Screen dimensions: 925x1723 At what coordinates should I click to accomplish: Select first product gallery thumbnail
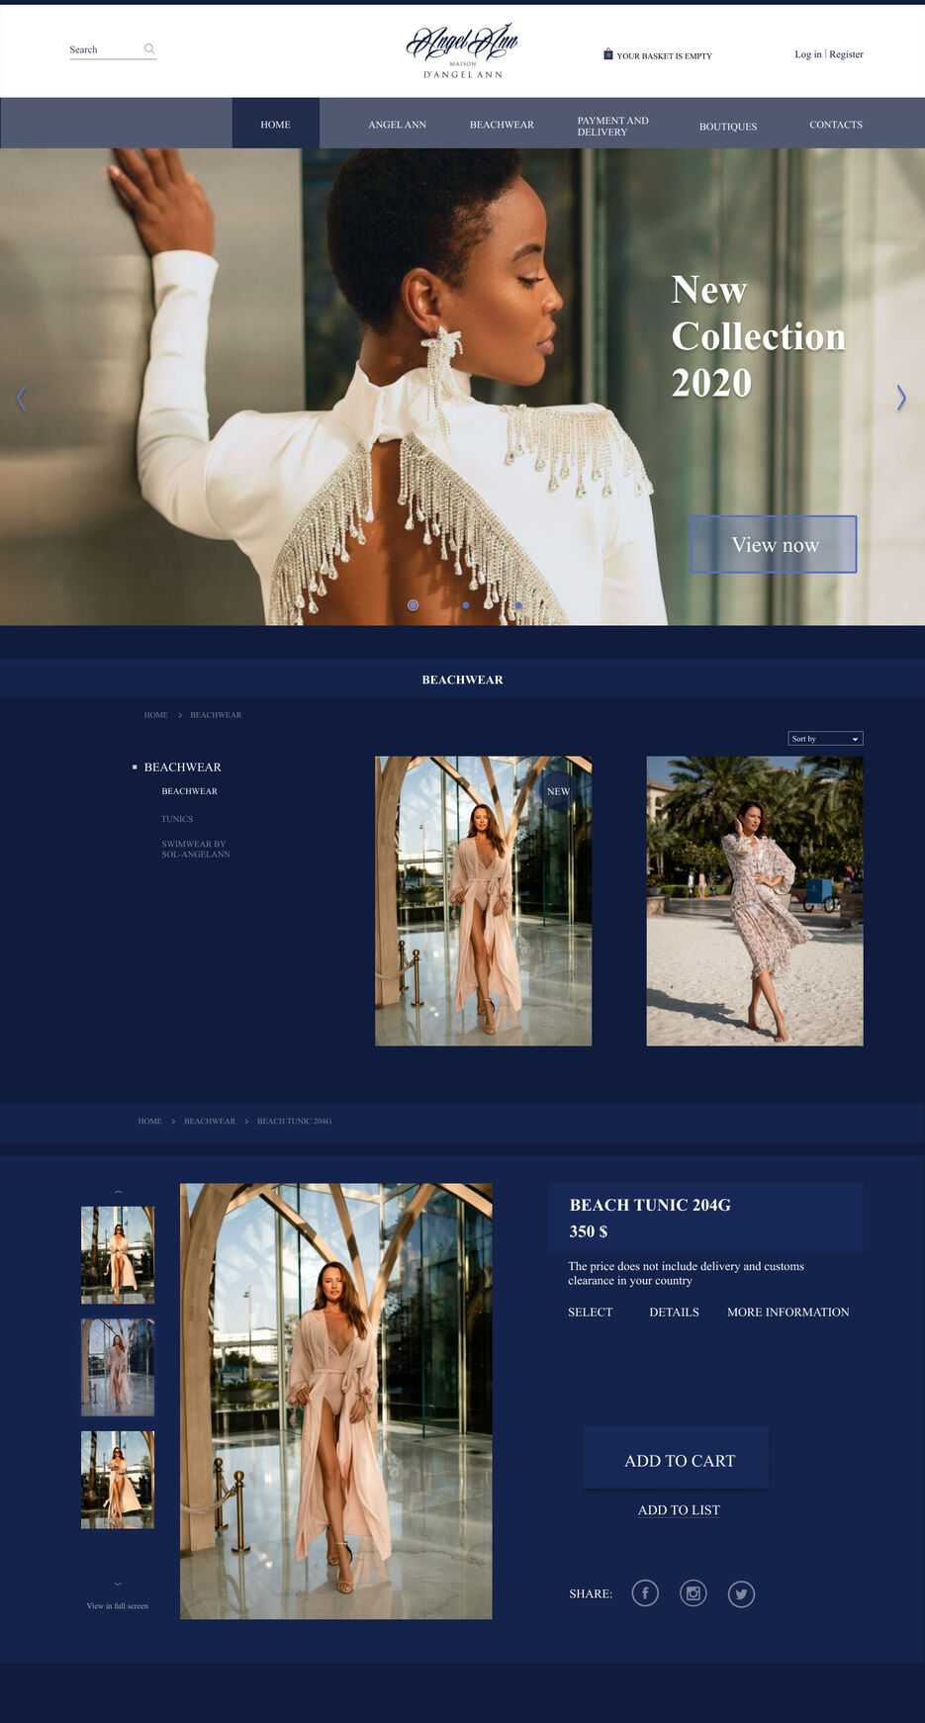(x=118, y=1254)
